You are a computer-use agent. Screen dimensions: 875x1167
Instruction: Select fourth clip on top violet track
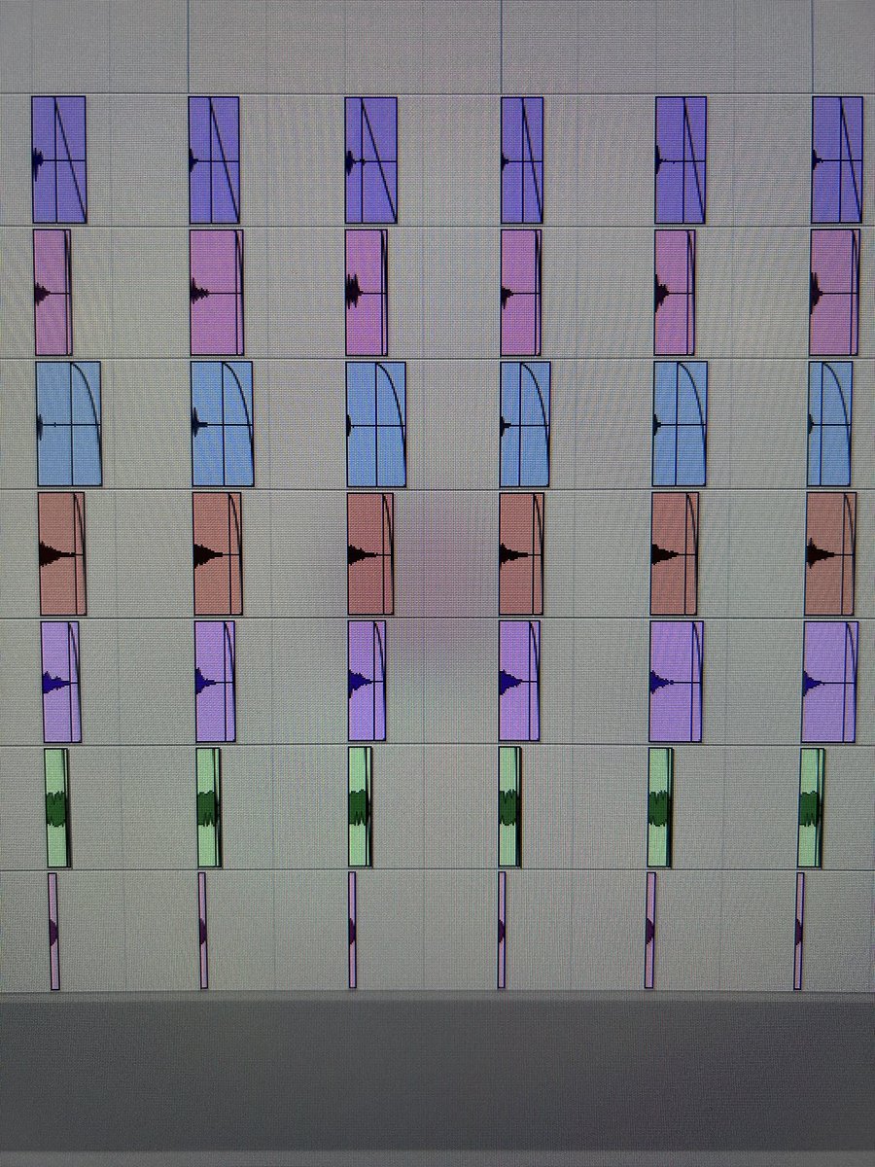(523, 160)
